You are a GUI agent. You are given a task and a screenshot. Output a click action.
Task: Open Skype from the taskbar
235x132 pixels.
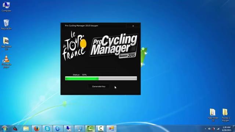(x=47, y=129)
